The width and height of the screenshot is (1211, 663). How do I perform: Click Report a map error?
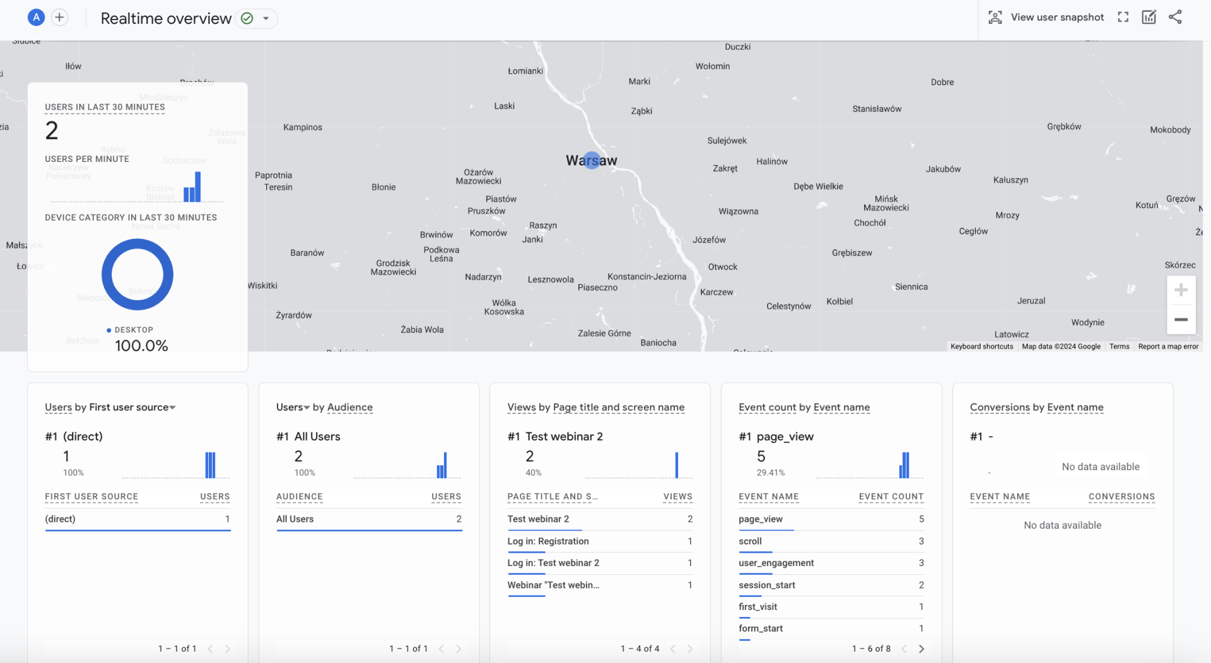point(1167,346)
